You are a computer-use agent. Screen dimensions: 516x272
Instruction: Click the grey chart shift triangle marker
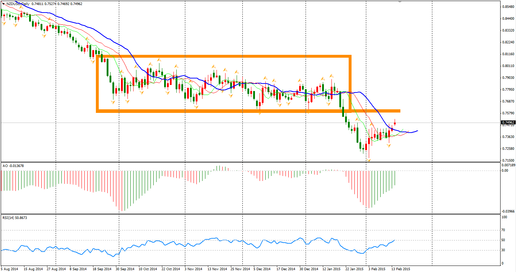coord(400,2)
